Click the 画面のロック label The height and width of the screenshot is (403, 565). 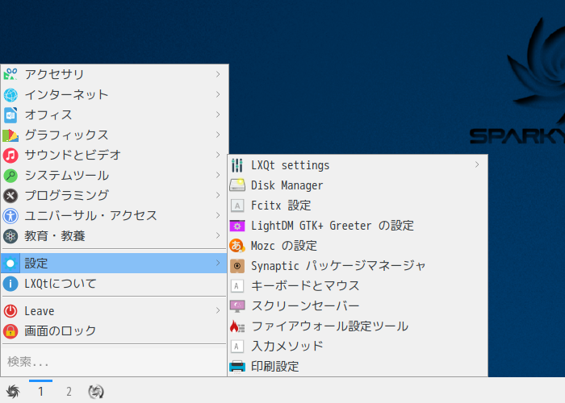tap(61, 330)
